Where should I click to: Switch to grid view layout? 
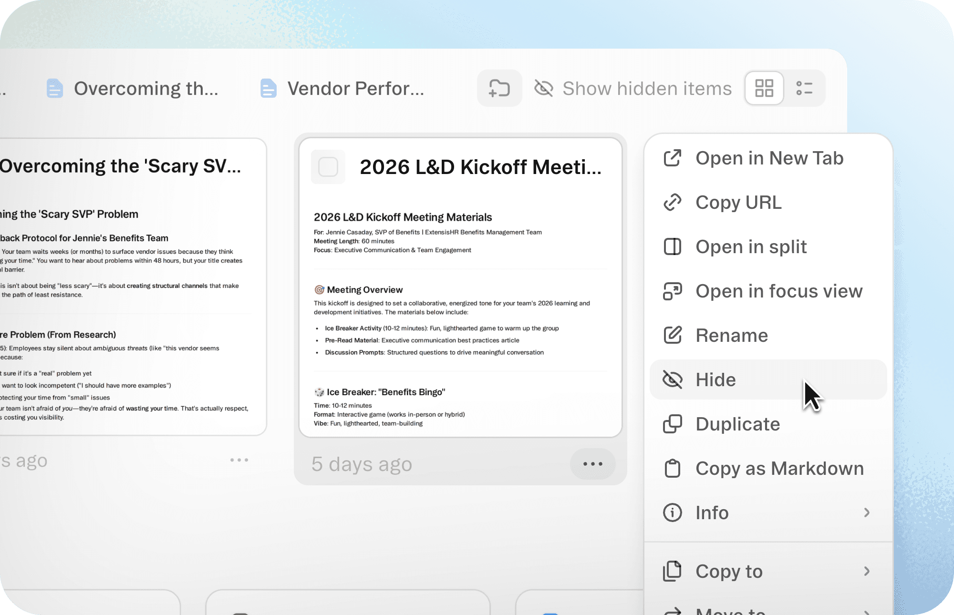click(x=764, y=88)
